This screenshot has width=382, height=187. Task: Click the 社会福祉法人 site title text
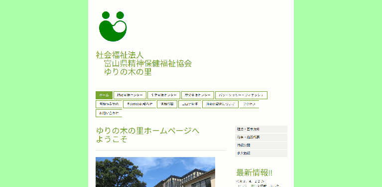pos(120,55)
